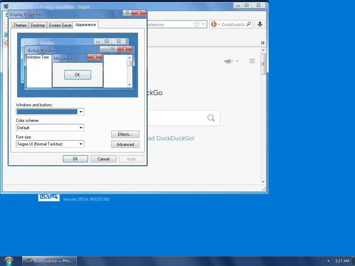This screenshot has width=355, height=266.
Task: Expand the chevron beside the megaphone
Action: (237, 61)
